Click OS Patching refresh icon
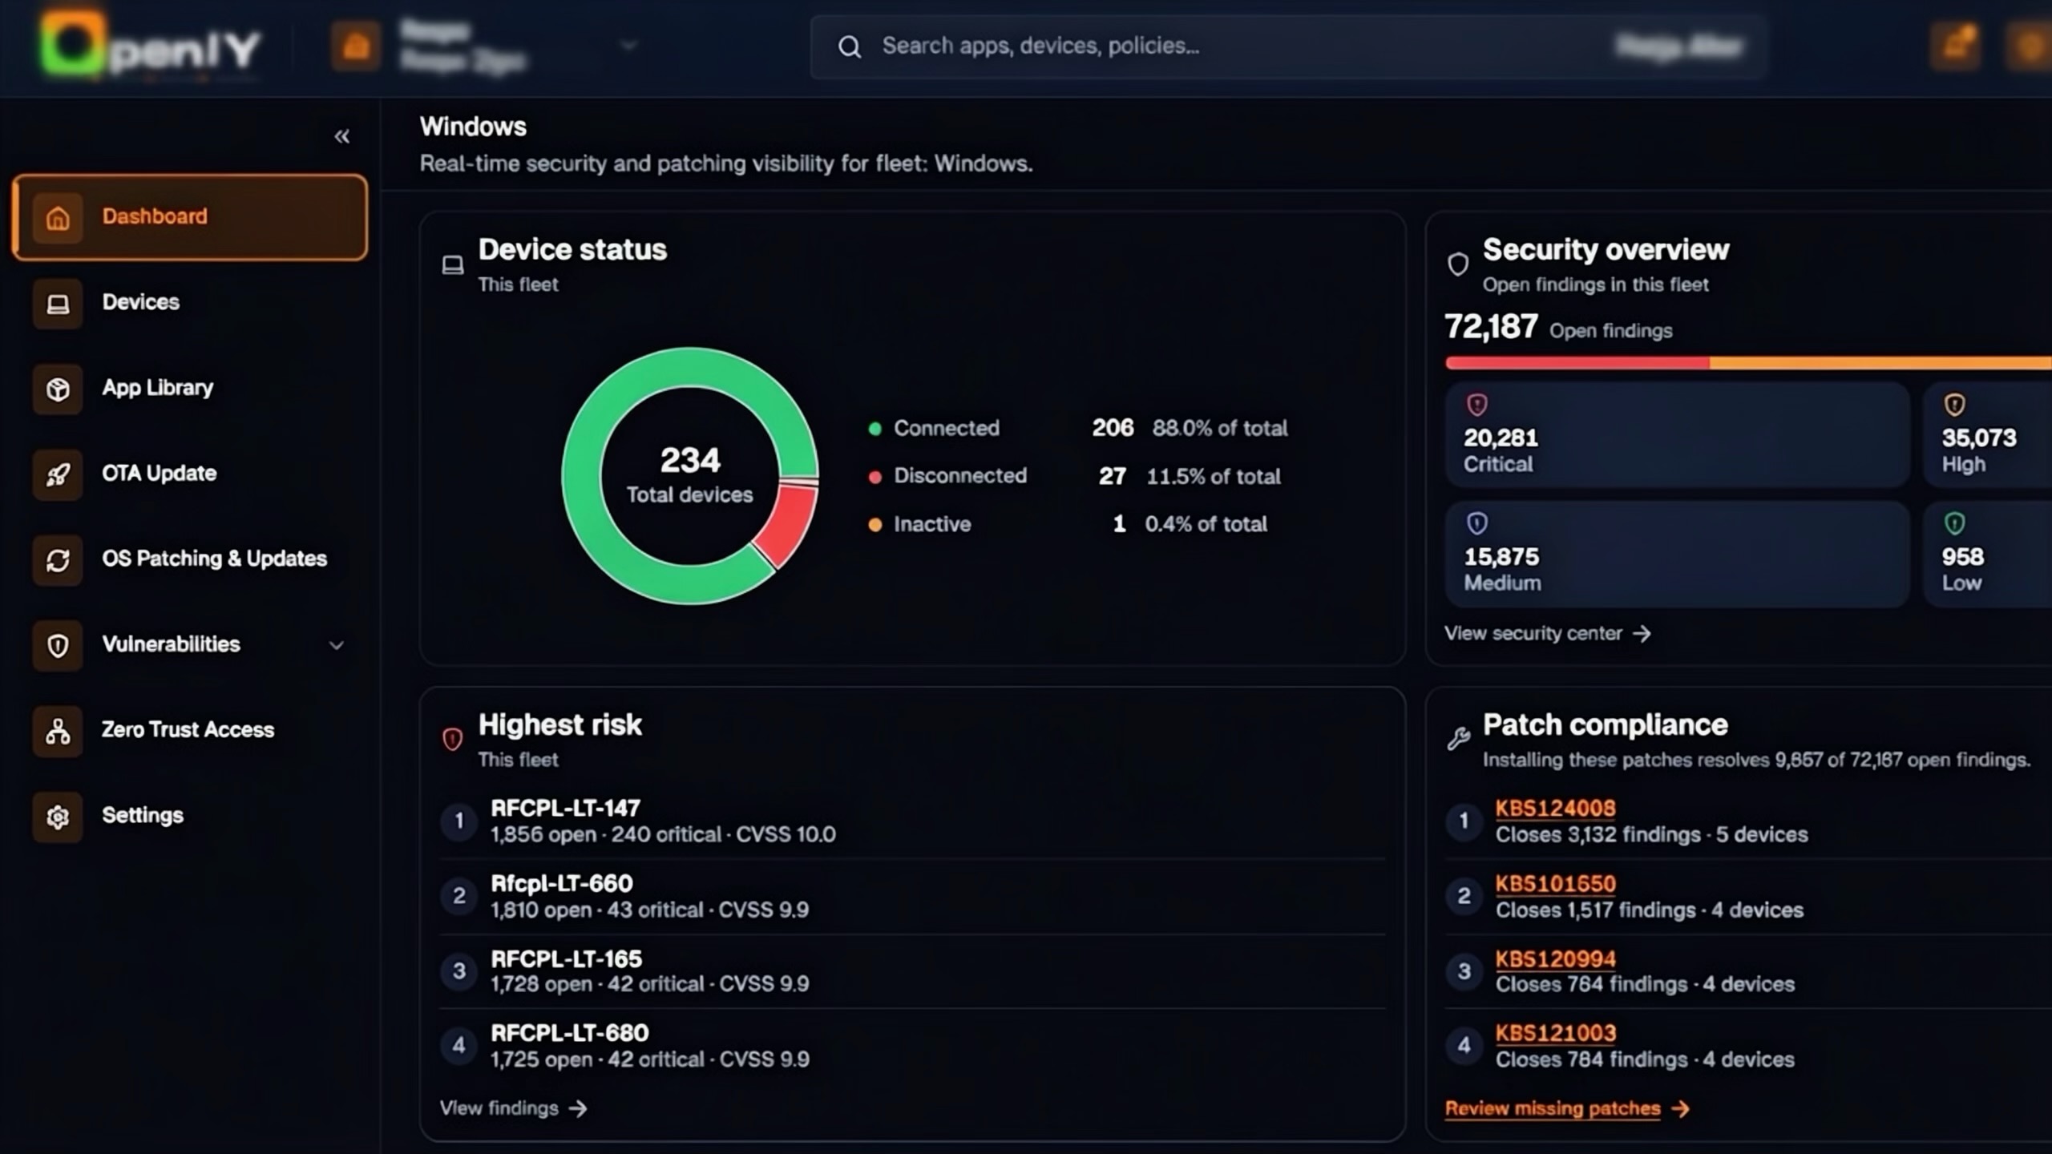2052x1154 pixels. pos(58,560)
